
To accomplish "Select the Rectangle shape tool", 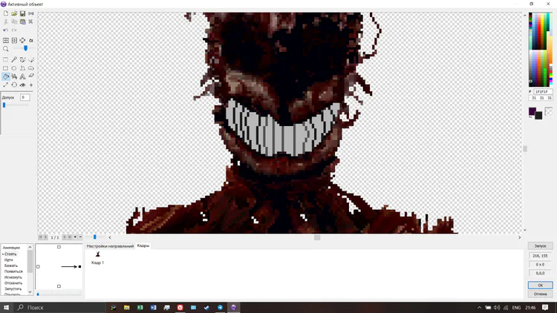I will pos(6,68).
